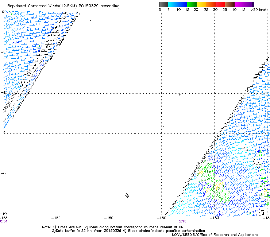The image size is (270, 237).
Task: Click the date '20150329' in the title
Action: click(89, 6)
